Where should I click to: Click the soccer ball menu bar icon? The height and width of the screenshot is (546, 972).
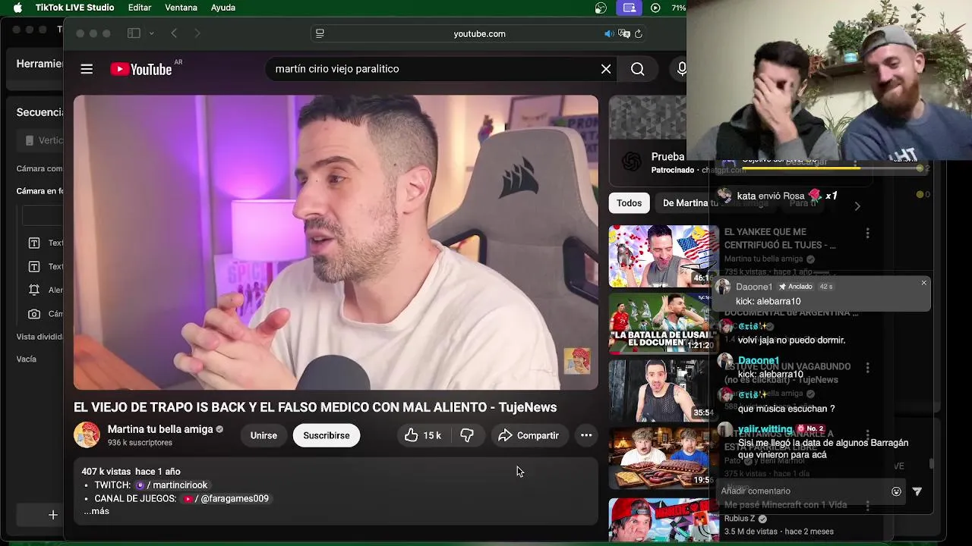coord(601,8)
